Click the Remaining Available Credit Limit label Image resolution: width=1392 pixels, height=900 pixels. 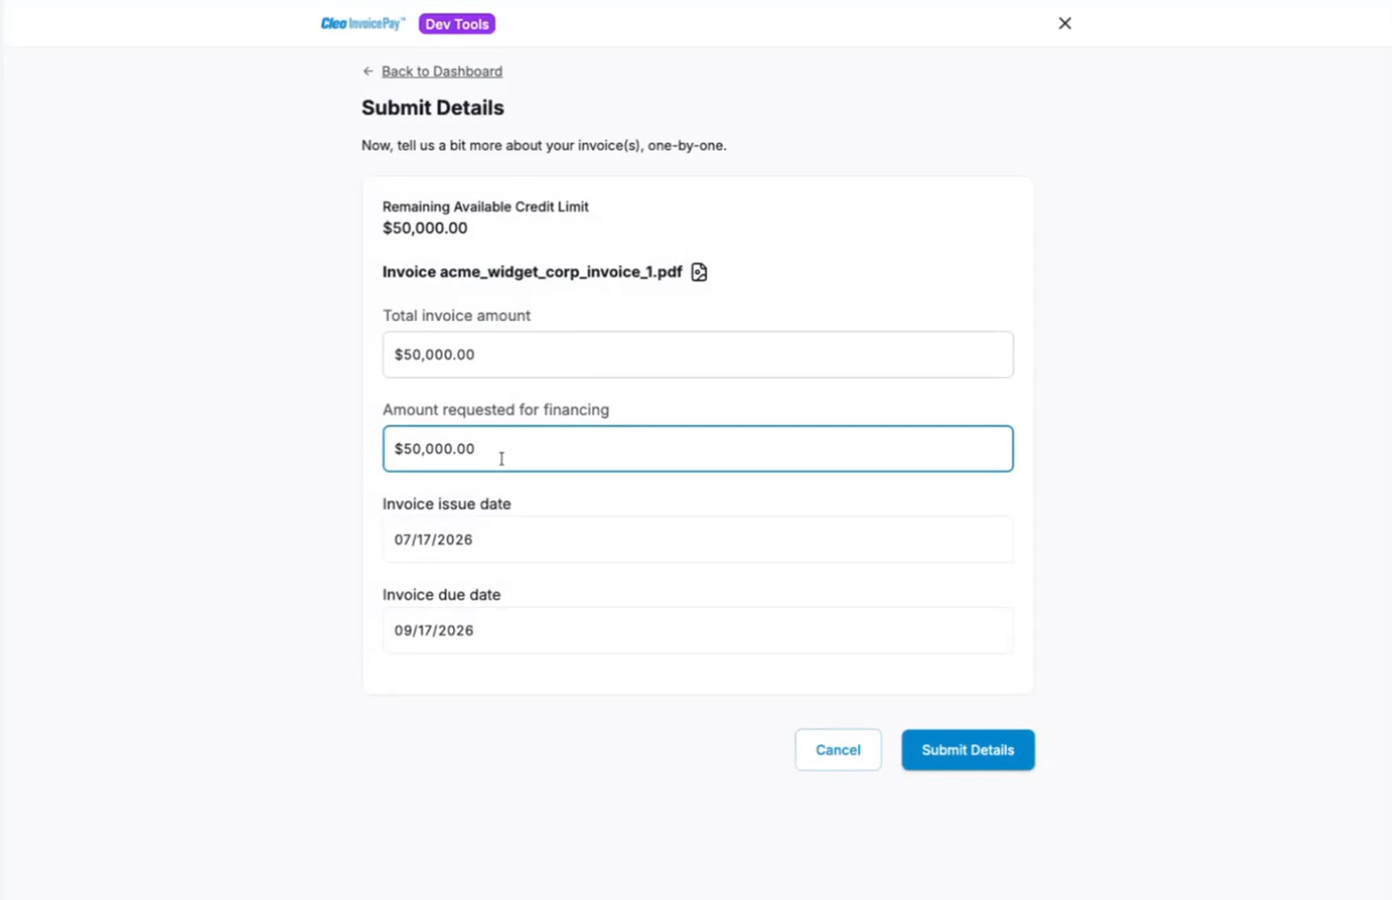[x=486, y=206]
